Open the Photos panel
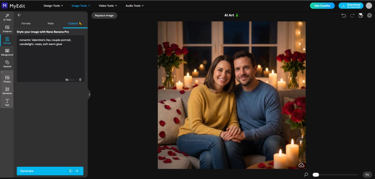 click(x=7, y=79)
